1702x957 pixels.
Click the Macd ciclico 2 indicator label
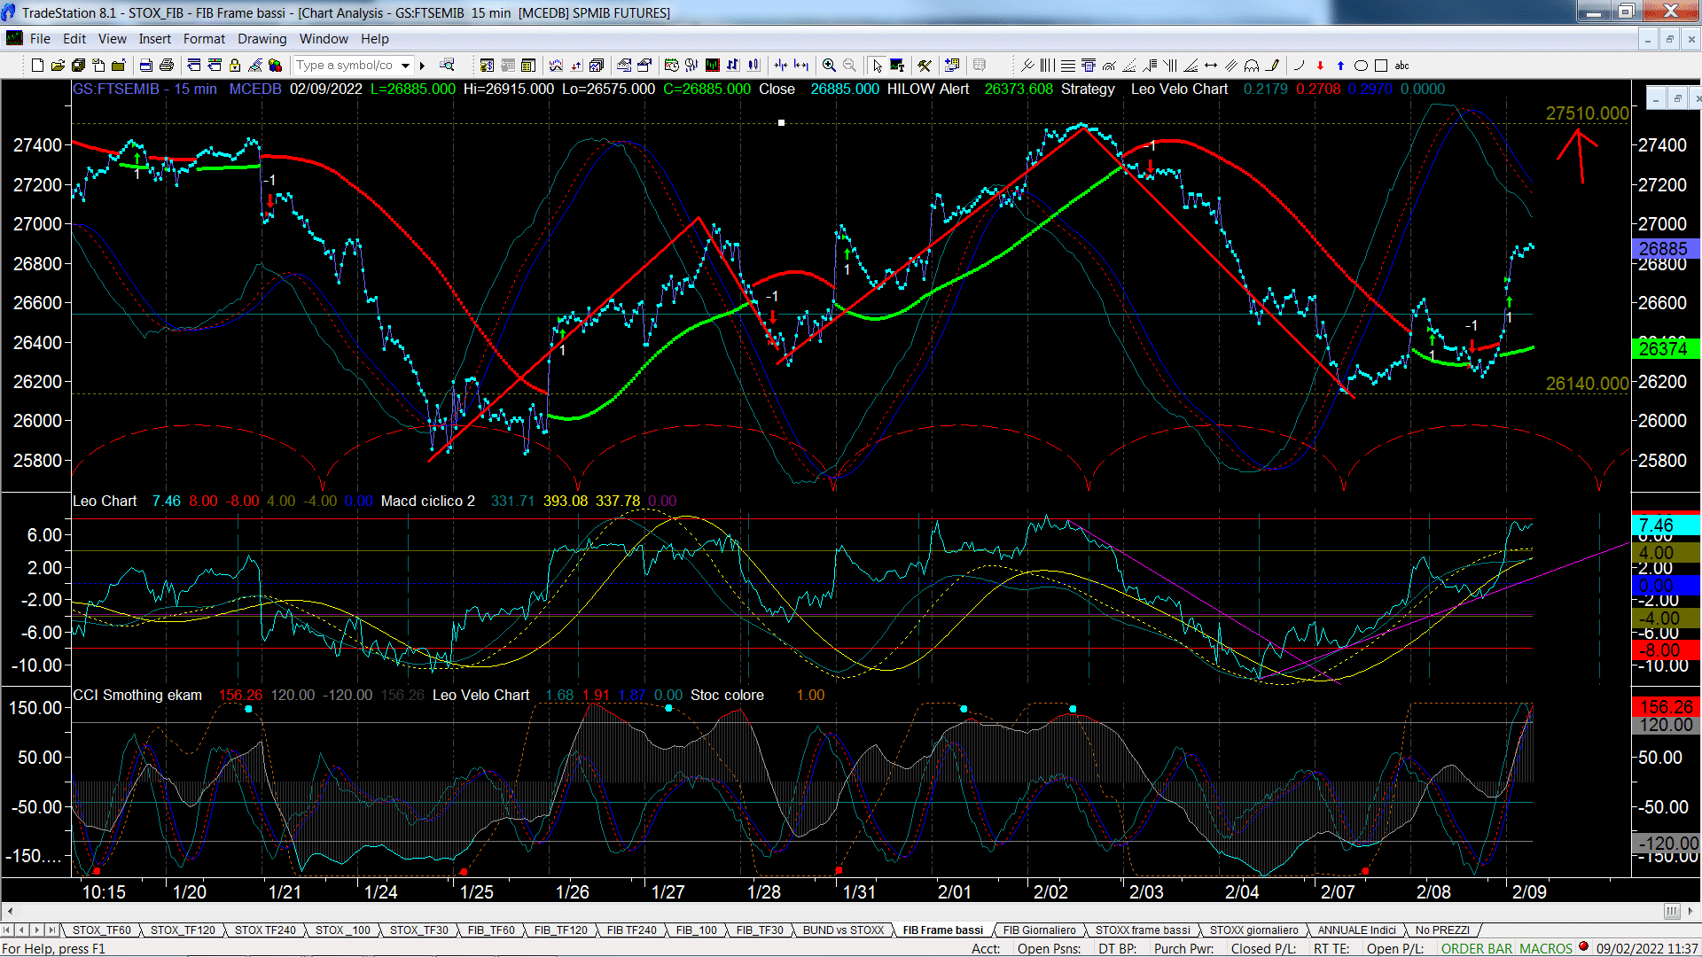[x=428, y=502]
